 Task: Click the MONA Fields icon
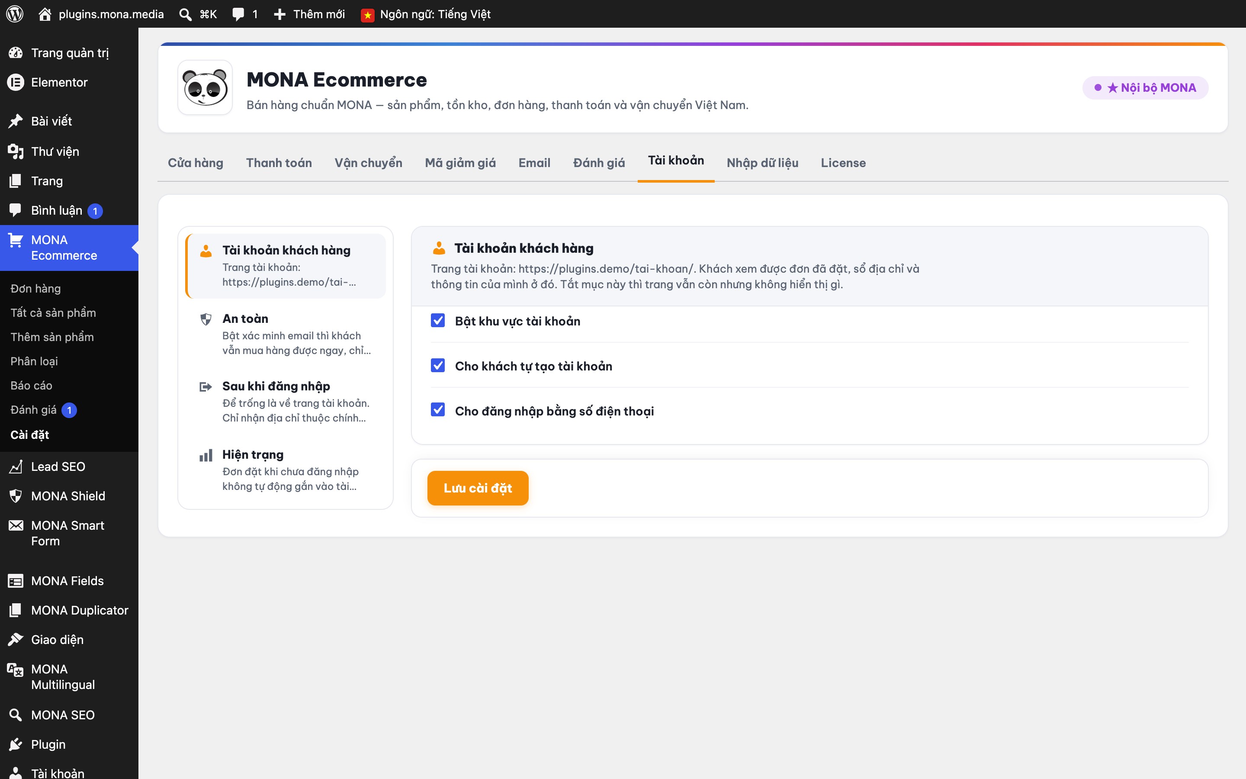(x=16, y=581)
